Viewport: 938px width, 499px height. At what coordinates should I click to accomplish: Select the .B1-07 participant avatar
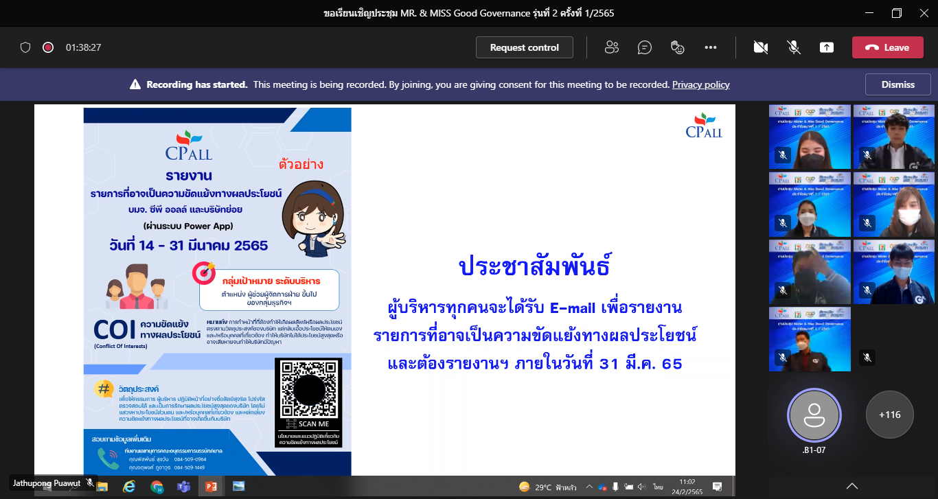tap(814, 415)
